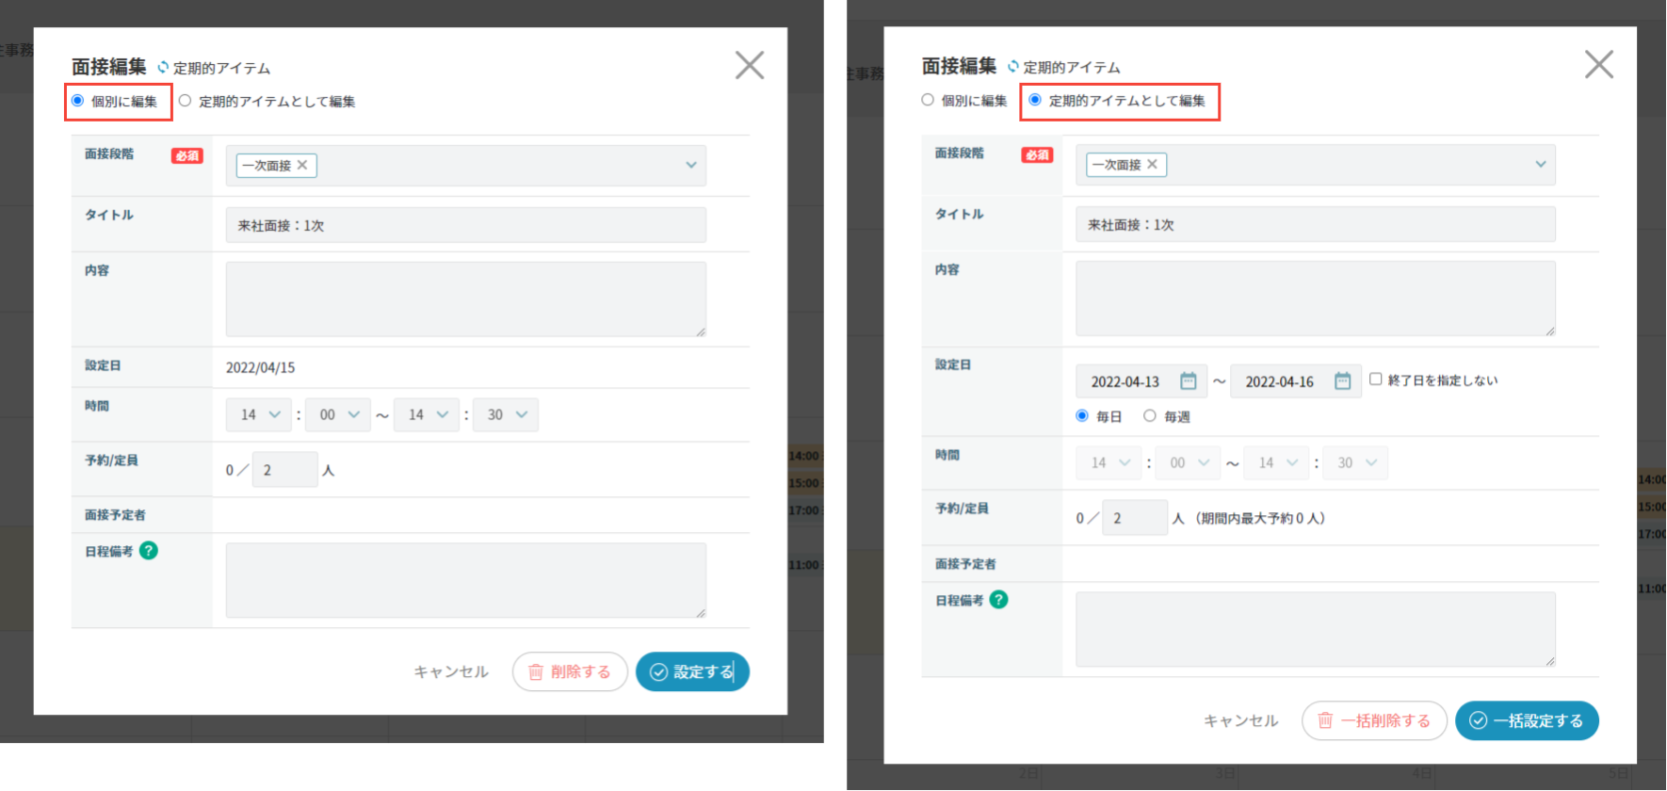The height and width of the screenshot is (791, 1667).
Task: Click the 一括設定する button
Action: (x=1526, y=720)
